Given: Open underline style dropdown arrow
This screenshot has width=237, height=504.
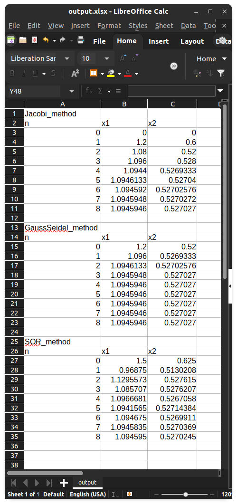Looking at the screenshot, I should tap(44, 74).
